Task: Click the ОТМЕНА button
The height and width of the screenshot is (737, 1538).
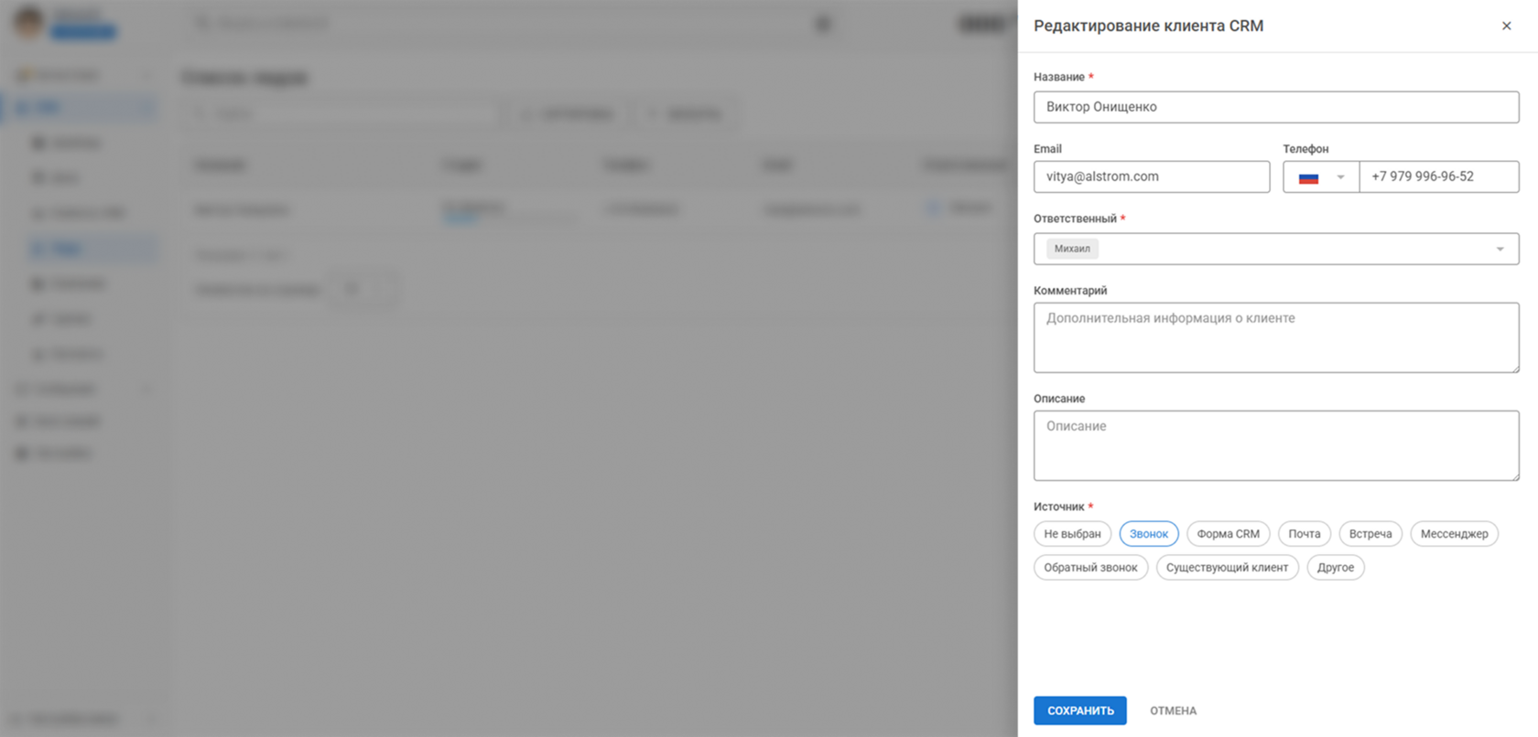Action: tap(1173, 710)
